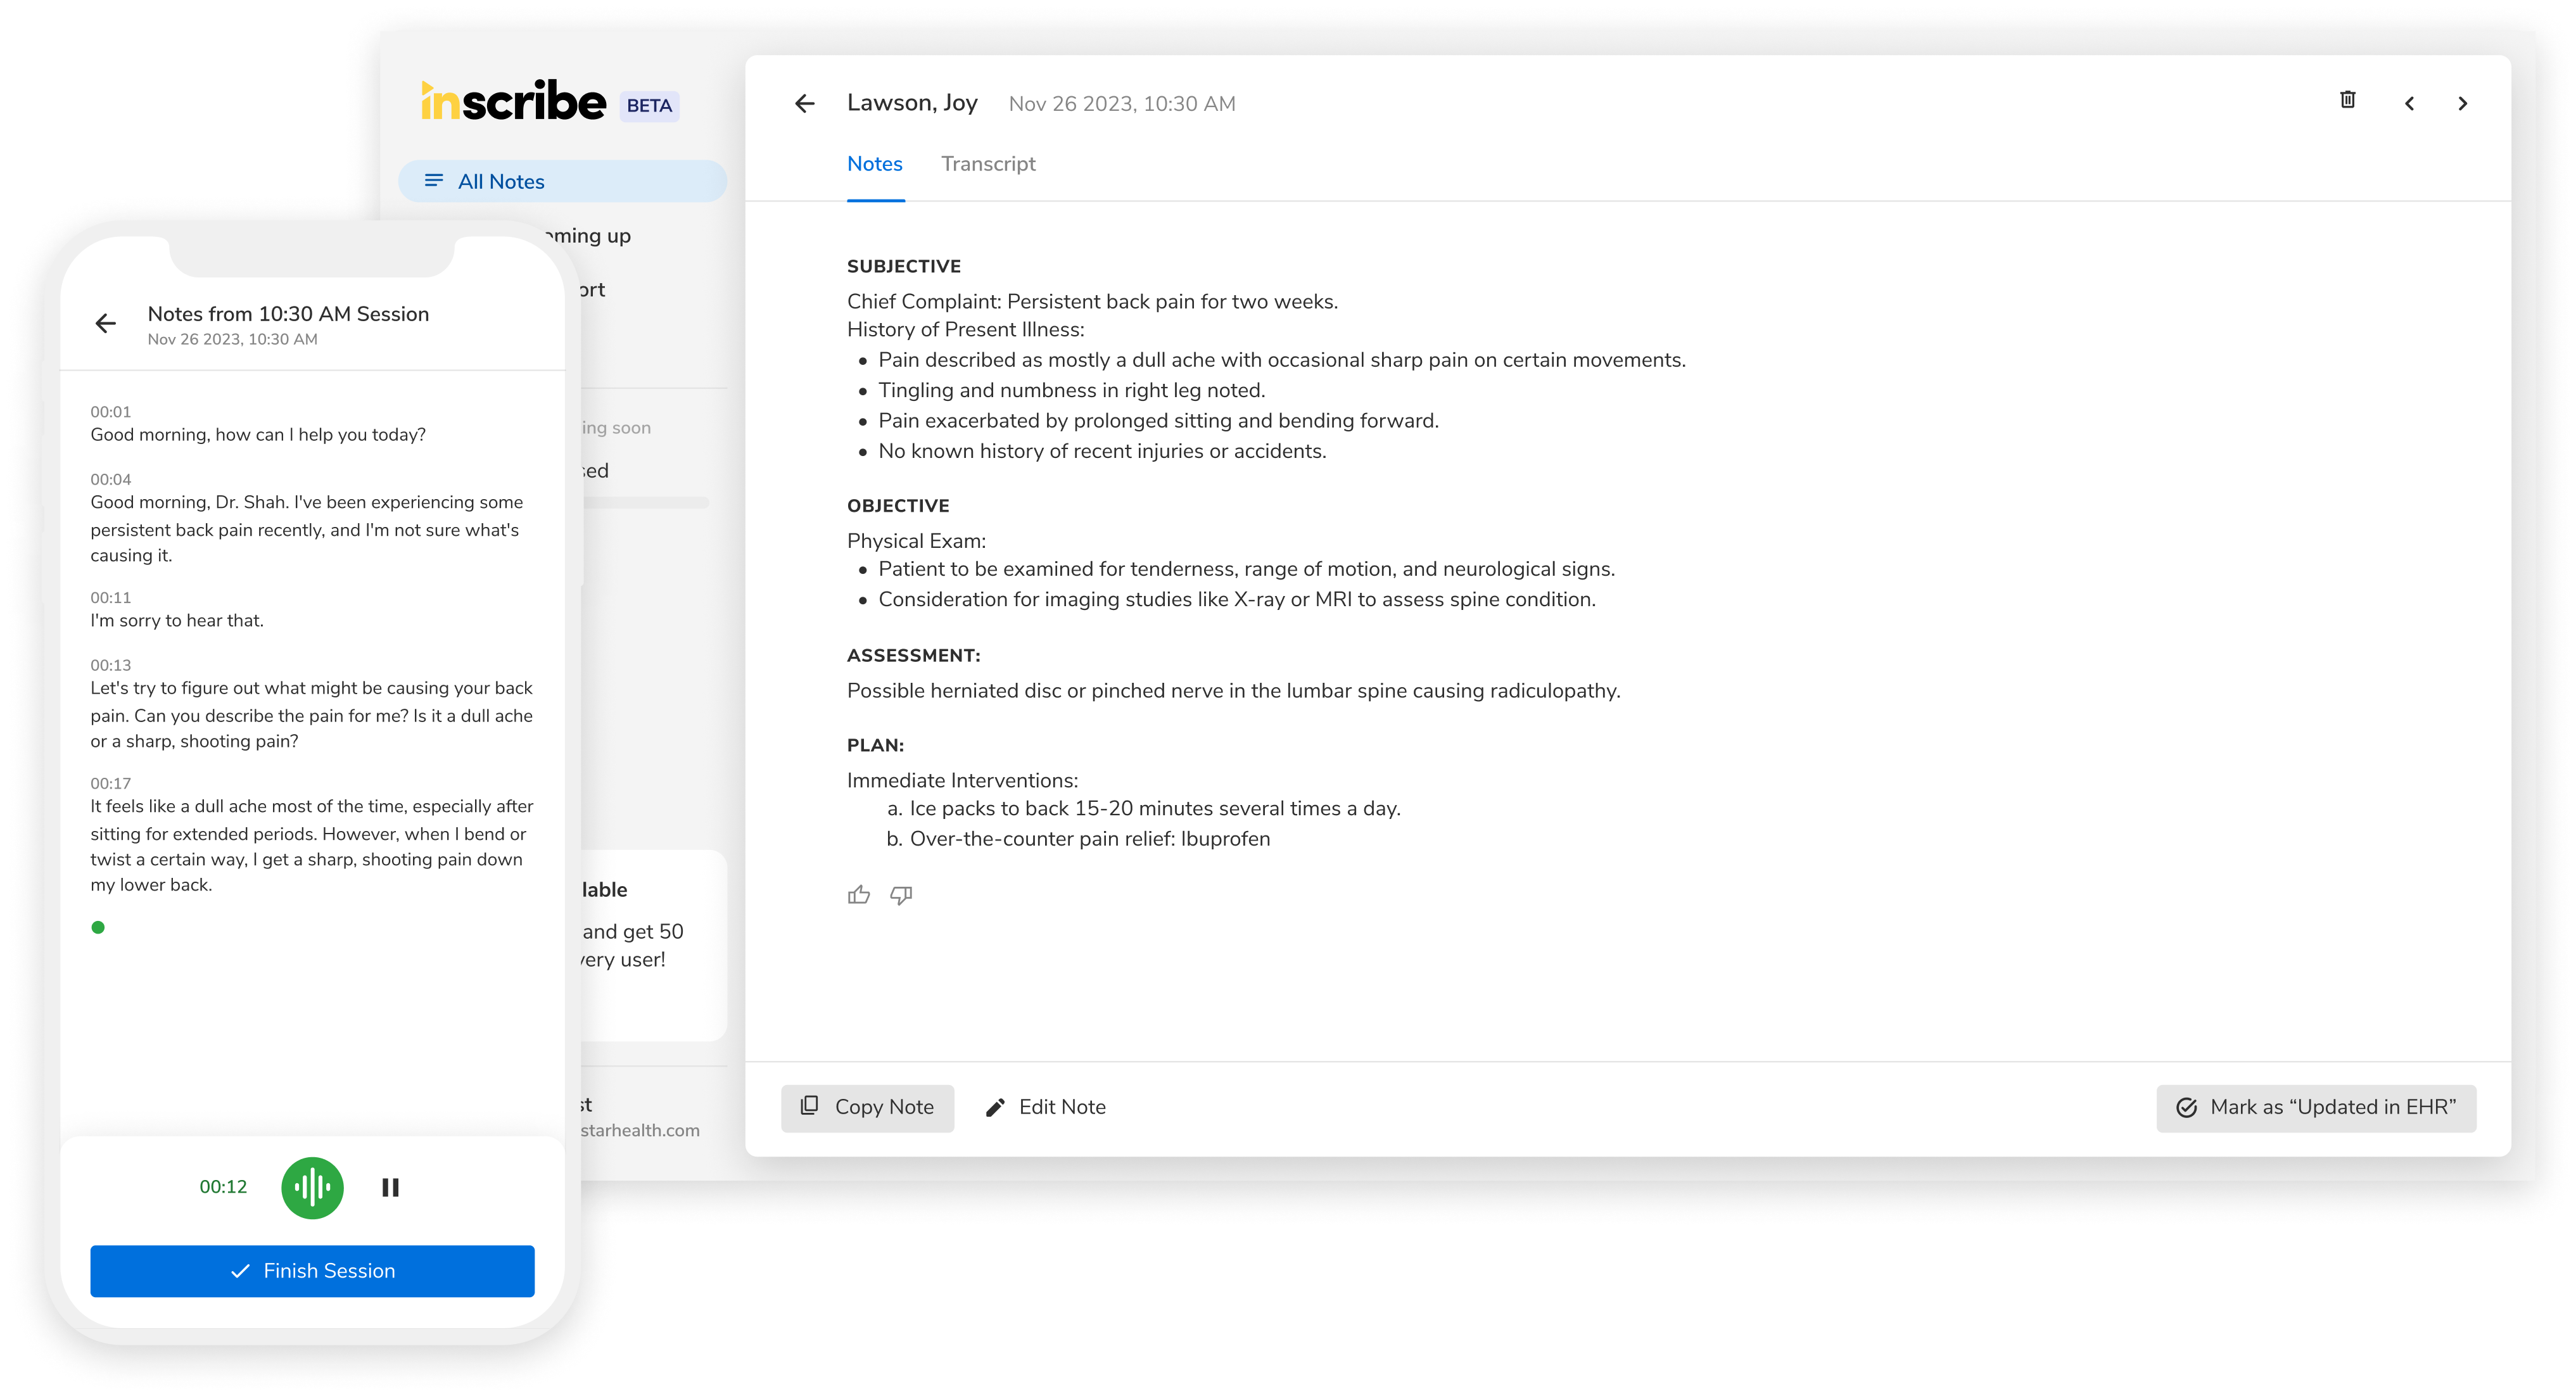Click 'Pain exacerbated by prolonged sitting' bullet

tap(1158, 421)
